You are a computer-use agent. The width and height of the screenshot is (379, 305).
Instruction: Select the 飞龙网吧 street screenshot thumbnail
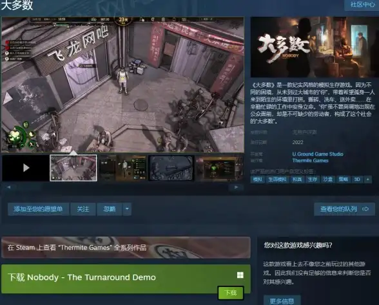pos(73,168)
